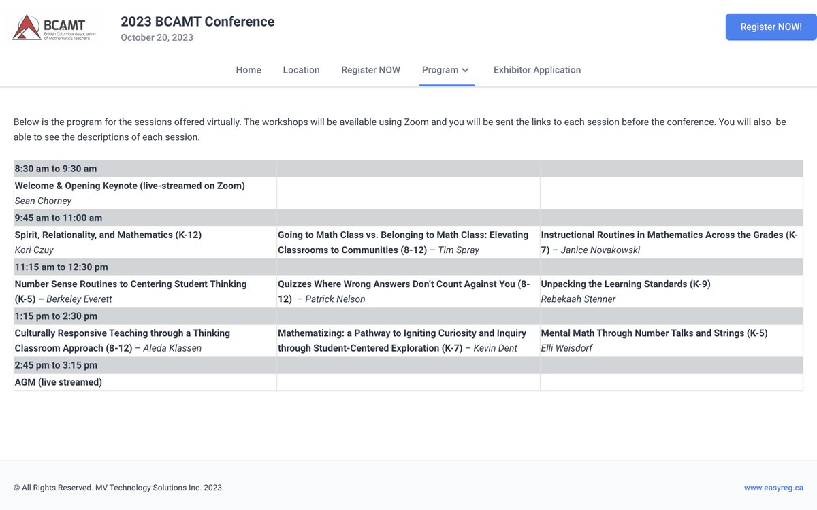Viewport: 817px width, 510px height.
Task: Click the BCAMT logo
Action: tap(54, 27)
